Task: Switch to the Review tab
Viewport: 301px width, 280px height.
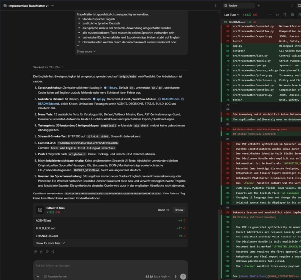Action: click(239, 6)
